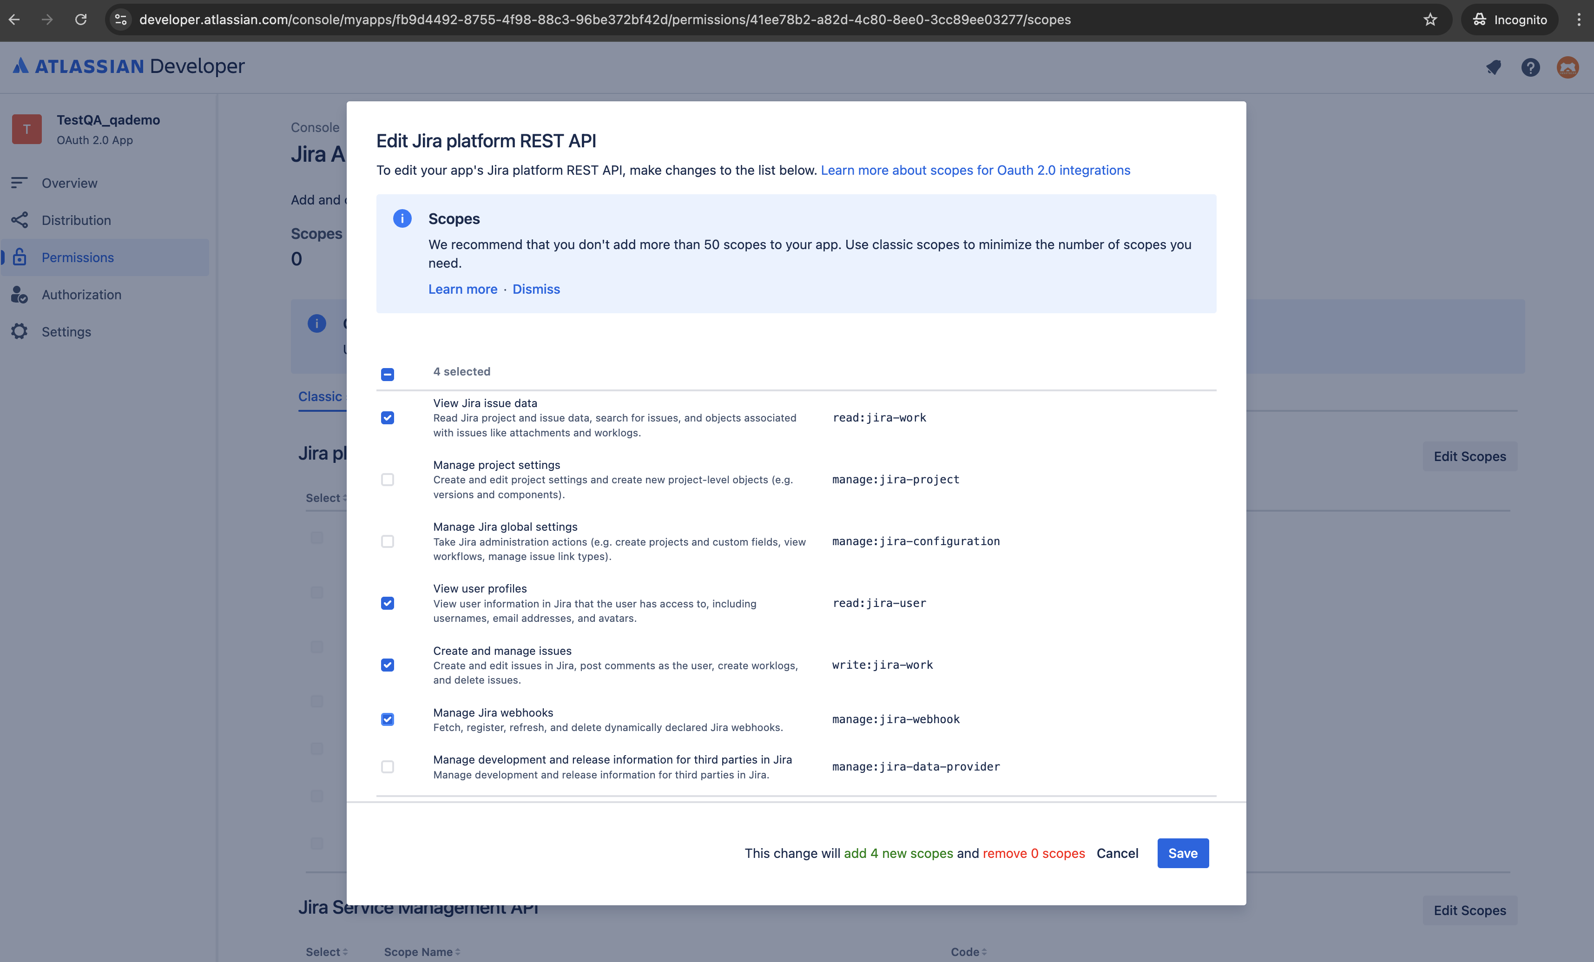Open the Chrome three-dot menu

click(1579, 20)
